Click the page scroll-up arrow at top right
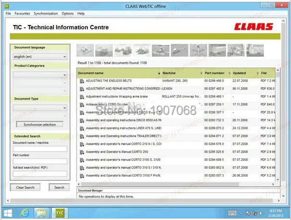This screenshot has height=220, width=291. [x=283, y=21]
